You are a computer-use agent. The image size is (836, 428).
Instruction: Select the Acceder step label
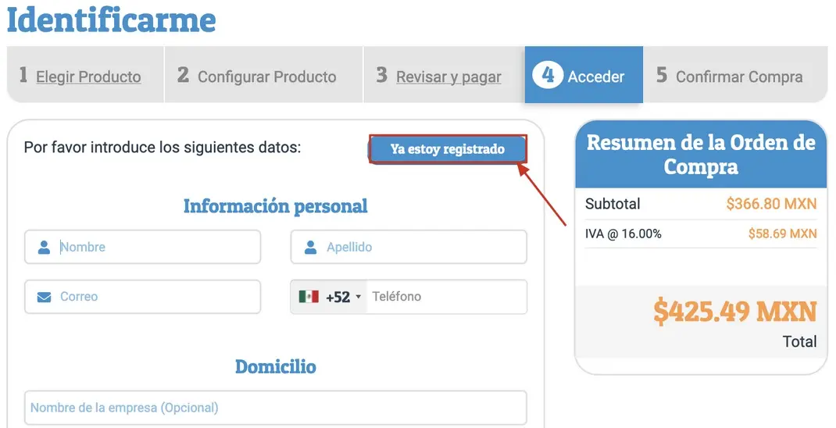click(596, 77)
